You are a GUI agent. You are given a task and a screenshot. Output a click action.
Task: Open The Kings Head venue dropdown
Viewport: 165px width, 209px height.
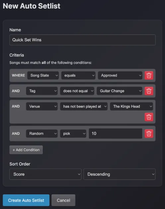pyautogui.click(x=131, y=106)
